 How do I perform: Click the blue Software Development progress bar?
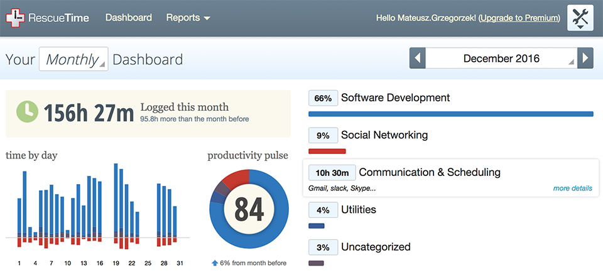(451, 114)
